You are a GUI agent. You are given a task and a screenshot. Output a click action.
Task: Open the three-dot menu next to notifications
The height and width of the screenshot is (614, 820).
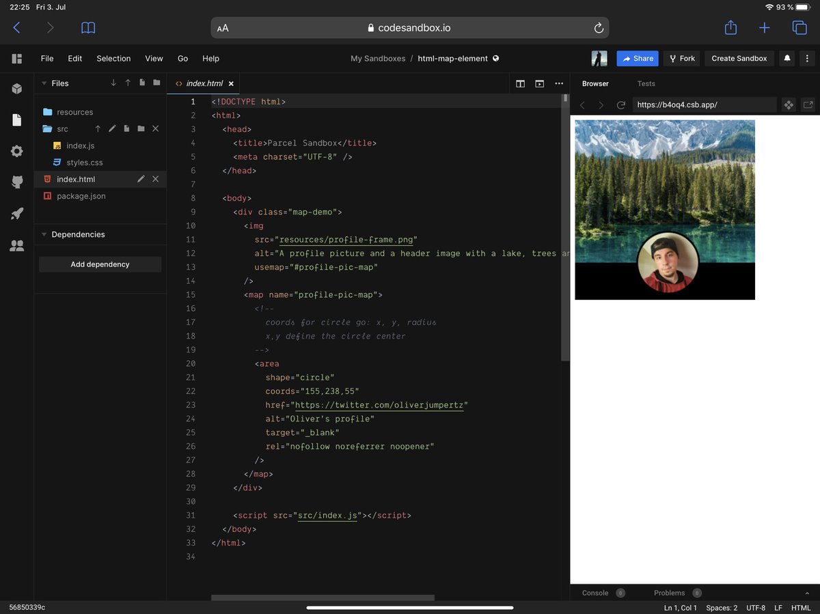coord(808,58)
